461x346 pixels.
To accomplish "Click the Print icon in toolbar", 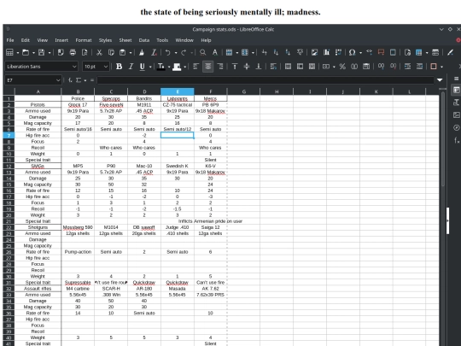I will click(73, 52).
